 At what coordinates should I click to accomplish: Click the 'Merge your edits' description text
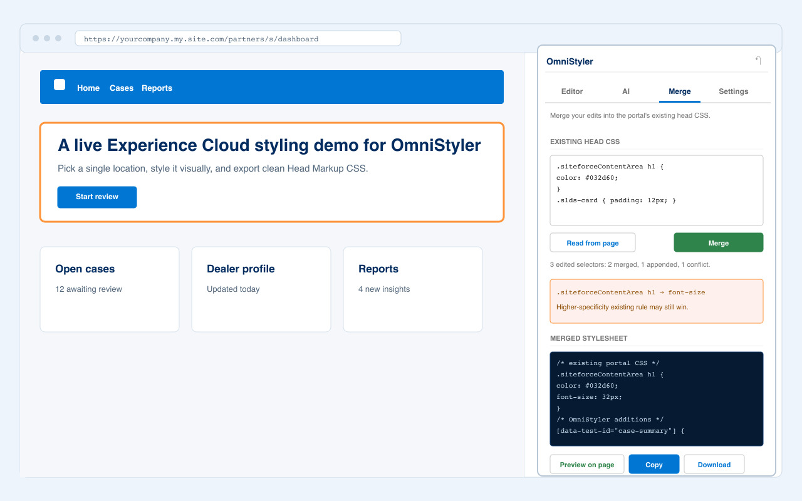(630, 116)
